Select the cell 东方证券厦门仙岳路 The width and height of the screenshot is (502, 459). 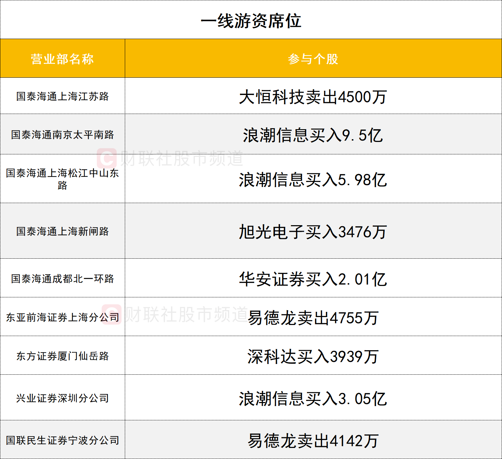click(x=63, y=356)
